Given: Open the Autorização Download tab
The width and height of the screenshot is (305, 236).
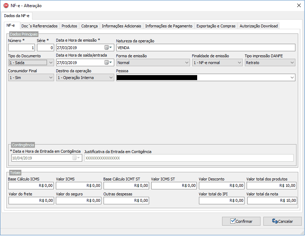Looking at the screenshot, I should point(259,26).
